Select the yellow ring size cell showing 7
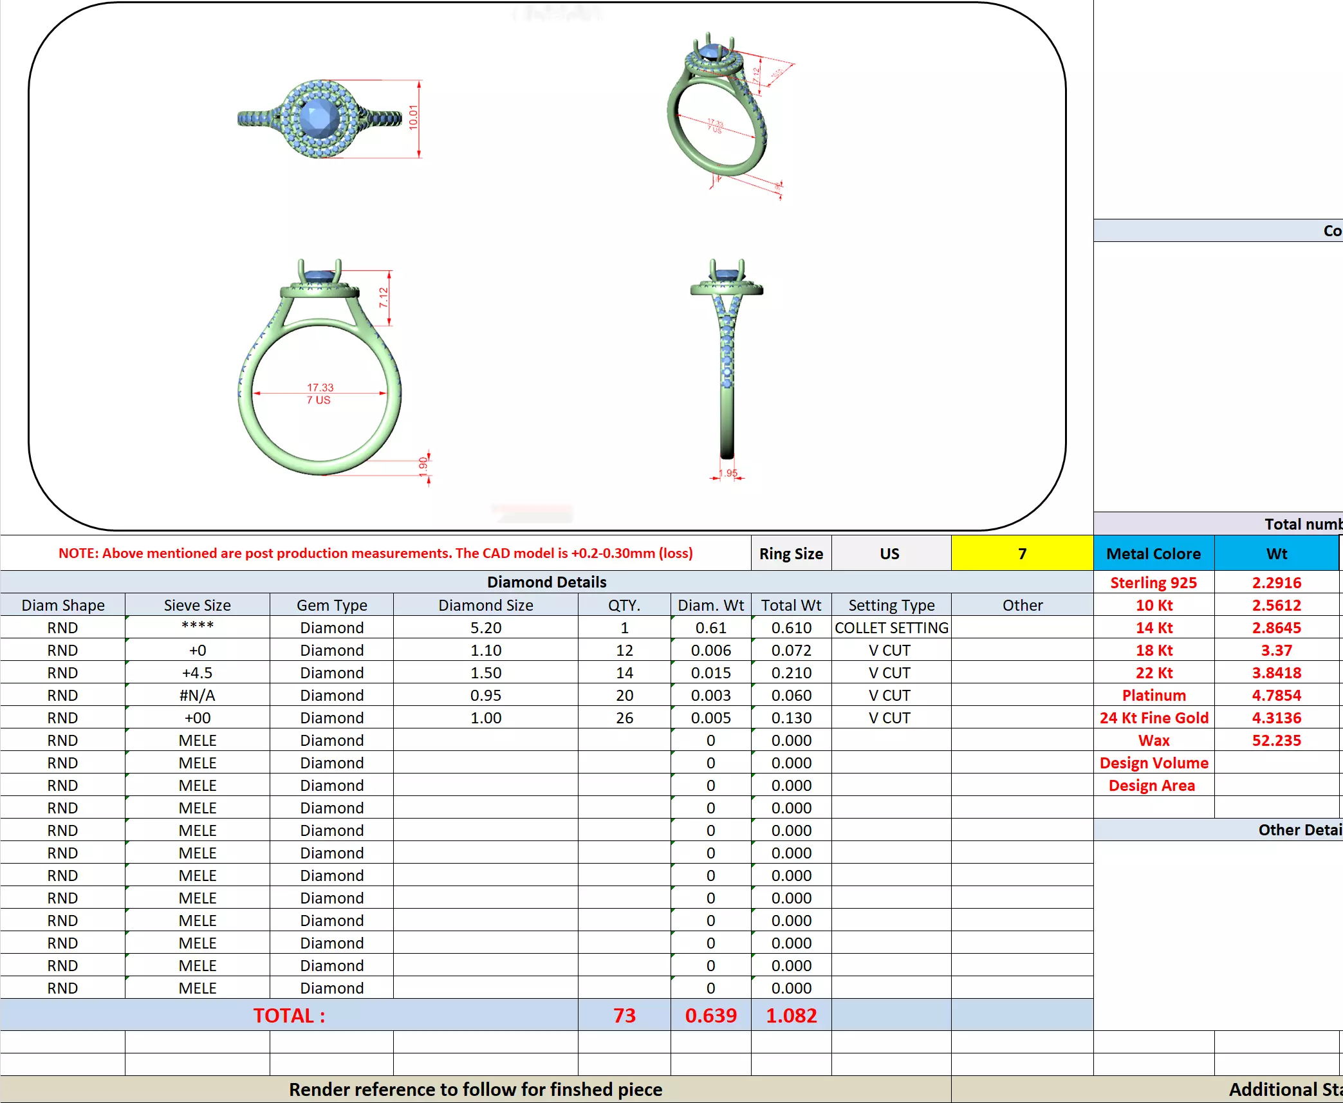This screenshot has height=1103, width=1343. [1022, 553]
